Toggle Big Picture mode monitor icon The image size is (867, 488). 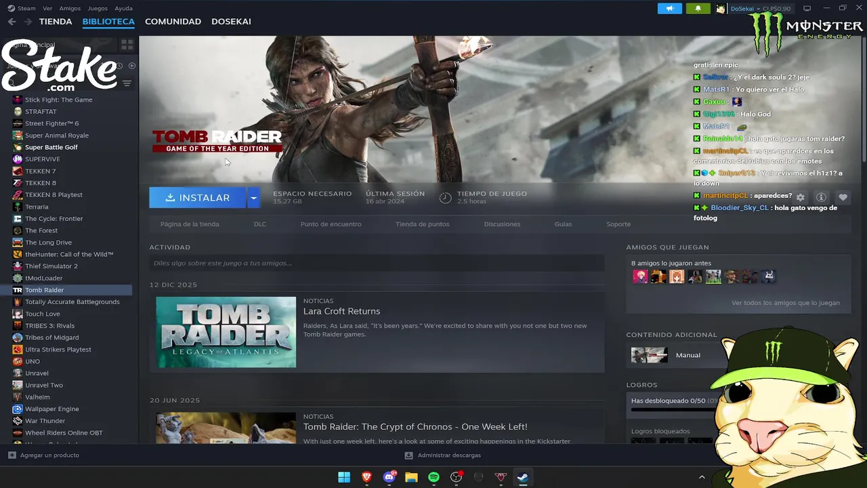click(807, 9)
